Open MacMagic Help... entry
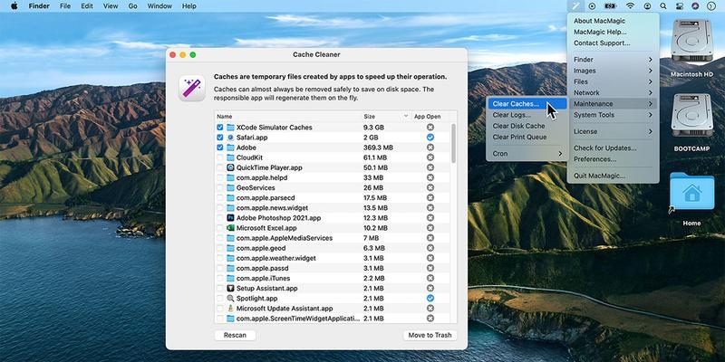This screenshot has height=362, width=725. [x=613, y=32]
